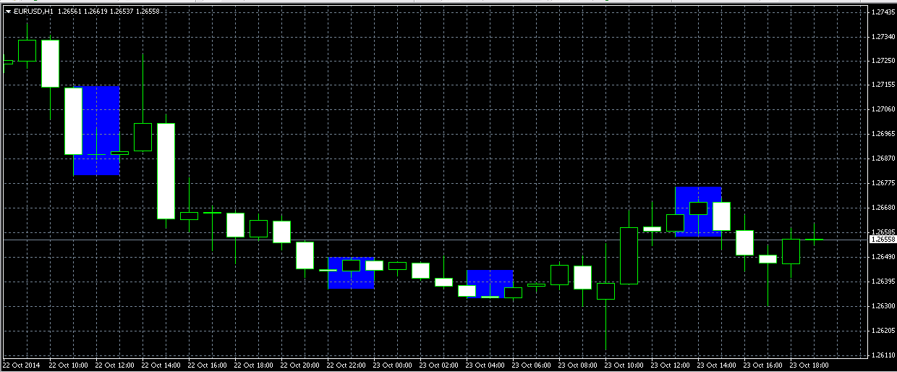Select the blue rectangle near 22 Oct 12:00

coord(96,131)
